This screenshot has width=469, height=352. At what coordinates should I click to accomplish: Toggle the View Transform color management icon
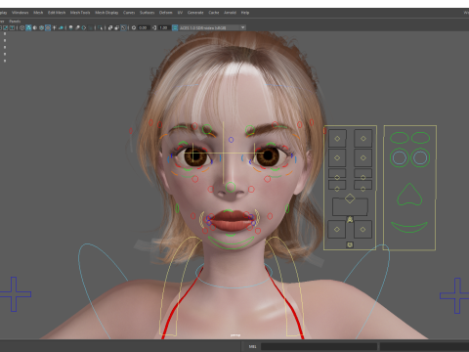pyautogui.click(x=175, y=27)
